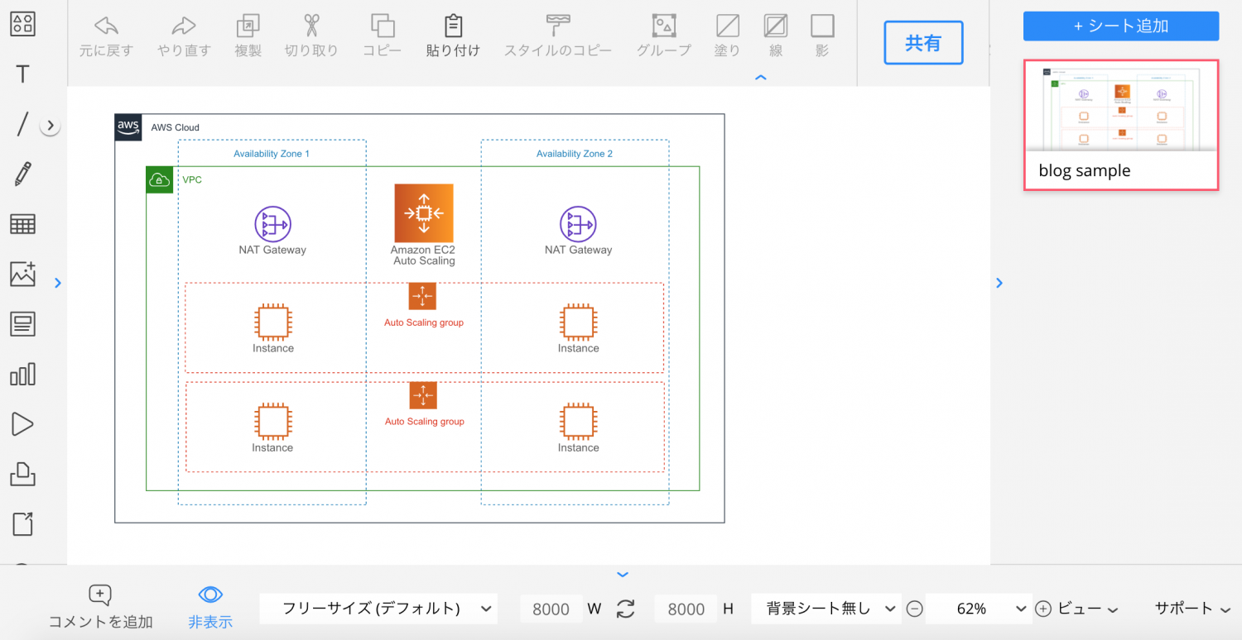Select the pencil drawing tool
This screenshot has width=1242, height=640.
[22, 174]
